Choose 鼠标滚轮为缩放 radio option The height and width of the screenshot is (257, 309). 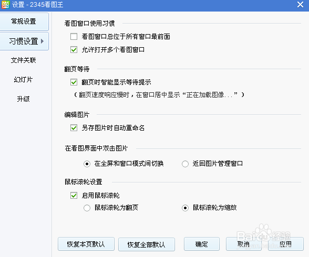point(185,208)
